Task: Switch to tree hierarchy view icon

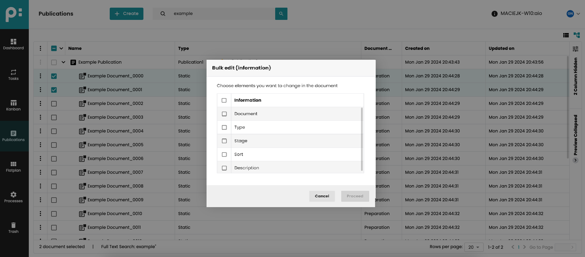Action: [577, 35]
